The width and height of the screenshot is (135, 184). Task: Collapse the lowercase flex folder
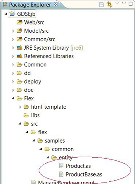click(27, 132)
